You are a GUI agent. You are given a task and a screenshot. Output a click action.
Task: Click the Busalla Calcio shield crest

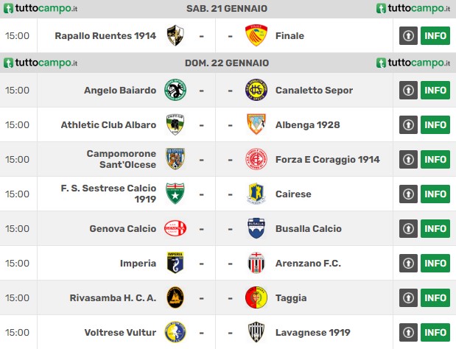tap(256, 228)
